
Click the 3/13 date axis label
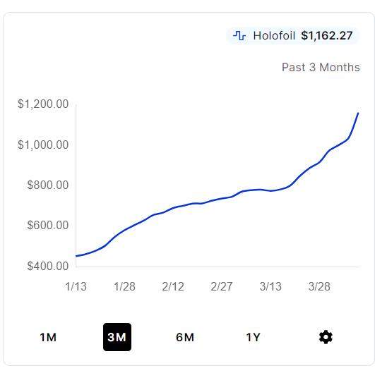click(270, 286)
